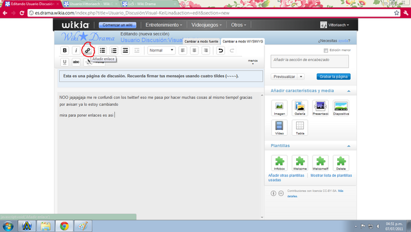411x232 pixels.
Task: Align text to the right
Action: pyautogui.click(x=205, y=50)
